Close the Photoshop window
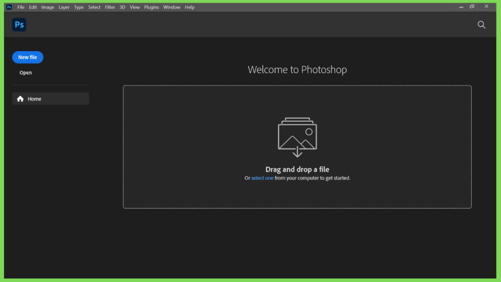Screen dimensions: 501x282 (486, 6)
